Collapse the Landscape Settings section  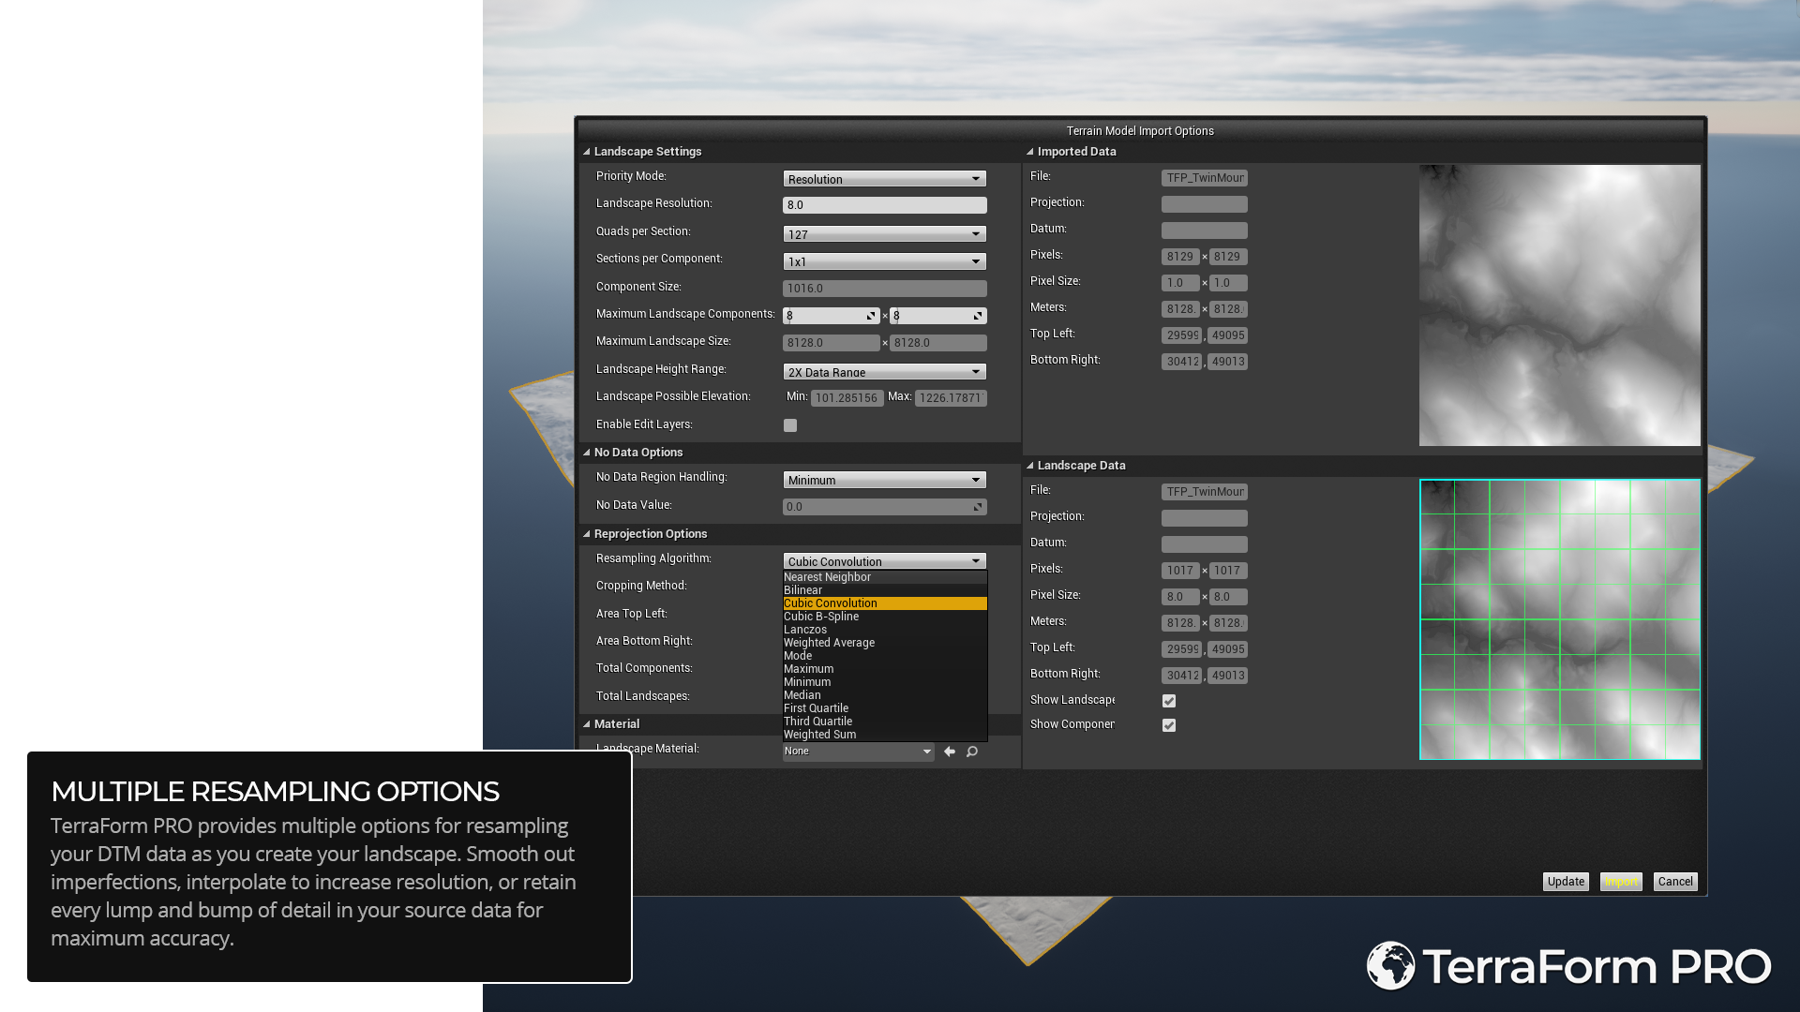[x=587, y=152]
